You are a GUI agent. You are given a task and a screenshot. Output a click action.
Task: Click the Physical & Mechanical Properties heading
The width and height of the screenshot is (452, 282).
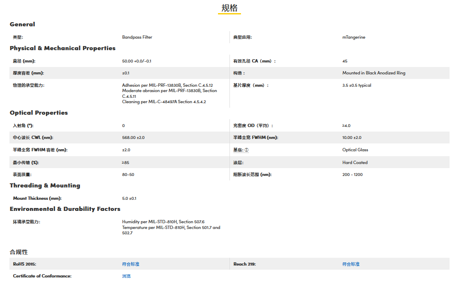[62, 48]
